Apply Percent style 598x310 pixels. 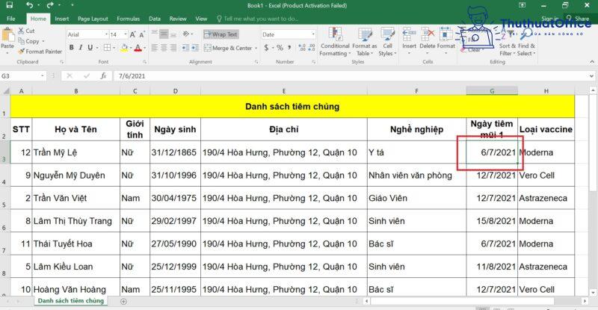tap(280, 48)
